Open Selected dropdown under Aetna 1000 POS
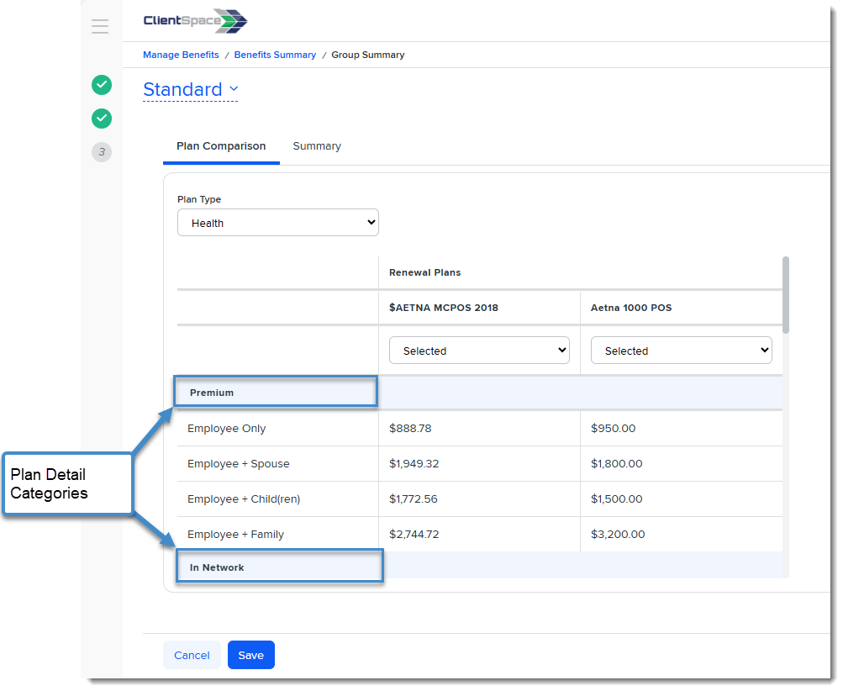This screenshot has width=843, height=691. point(681,351)
